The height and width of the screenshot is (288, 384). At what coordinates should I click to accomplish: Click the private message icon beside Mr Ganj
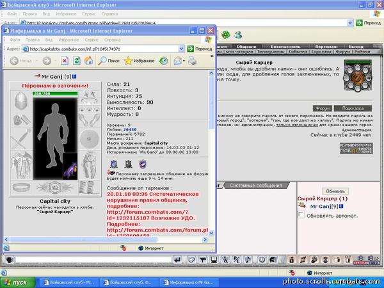(x=301, y=205)
